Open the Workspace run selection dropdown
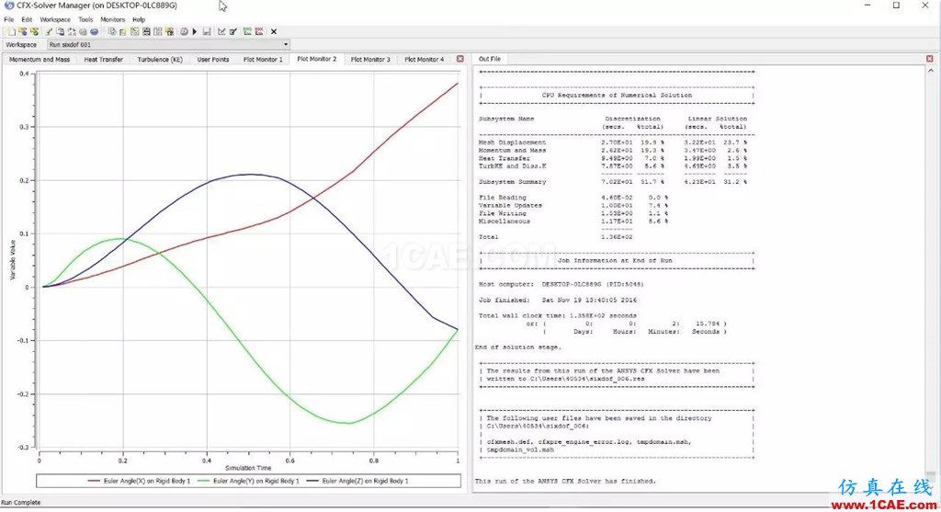Screen dimensions: 941x512 [169, 44]
